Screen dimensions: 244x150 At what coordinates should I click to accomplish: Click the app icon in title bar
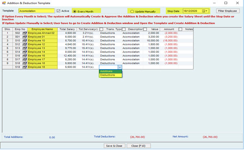(x=4, y=3)
